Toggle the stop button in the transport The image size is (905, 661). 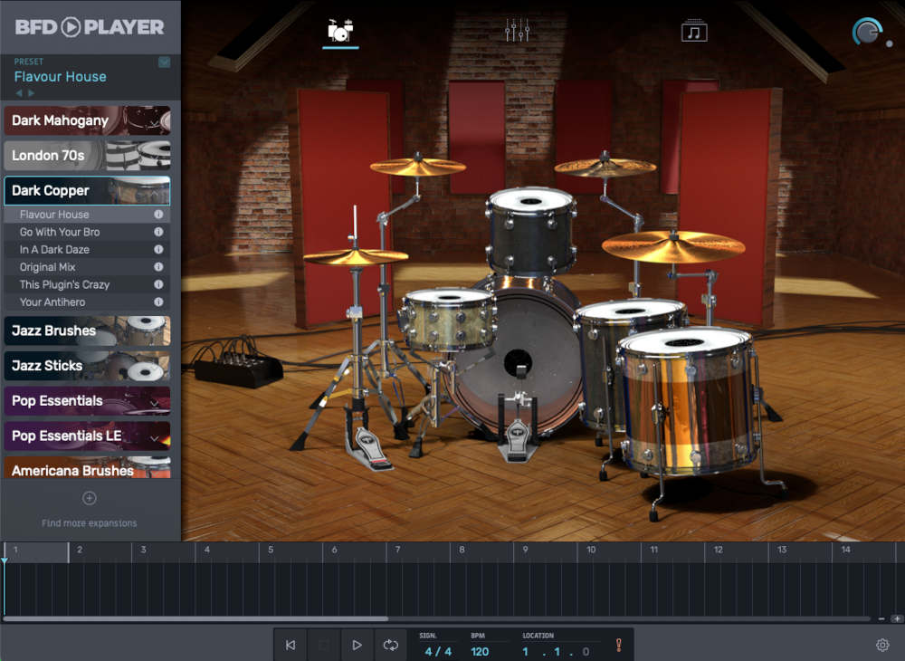tap(324, 645)
